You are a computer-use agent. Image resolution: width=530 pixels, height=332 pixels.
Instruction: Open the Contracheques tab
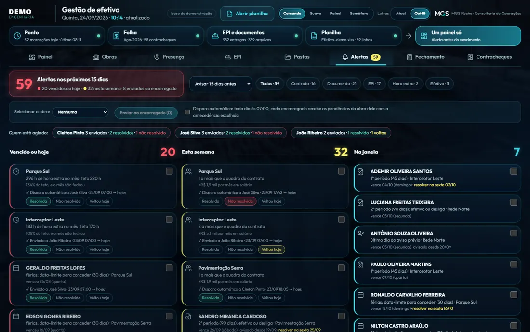coord(490,57)
